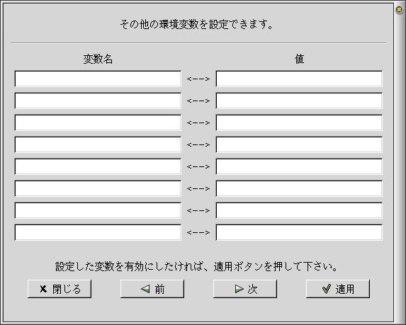This screenshot has width=406, height=325.
Task: Focus the first 値 input field
Action: [x=299, y=79]
